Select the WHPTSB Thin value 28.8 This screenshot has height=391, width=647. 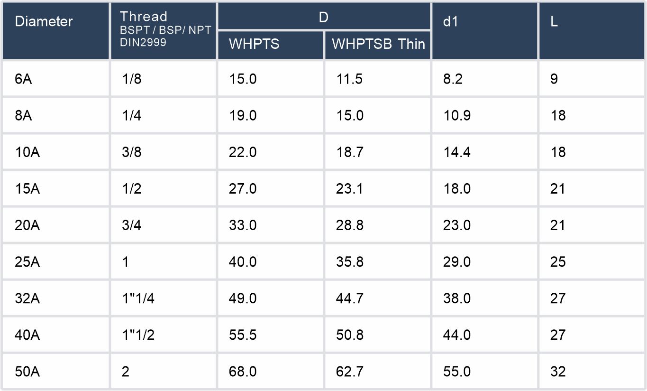pyautogui.click(x=349, y=225)
